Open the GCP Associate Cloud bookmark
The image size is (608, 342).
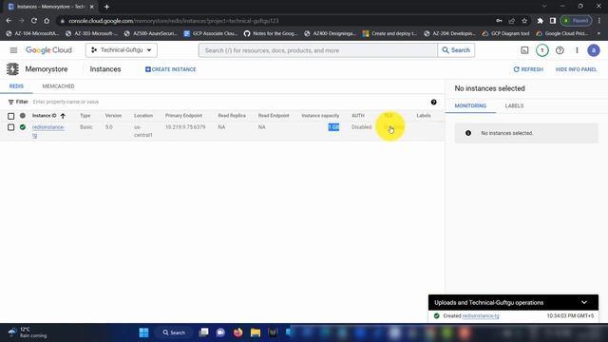tap(211, 34)
